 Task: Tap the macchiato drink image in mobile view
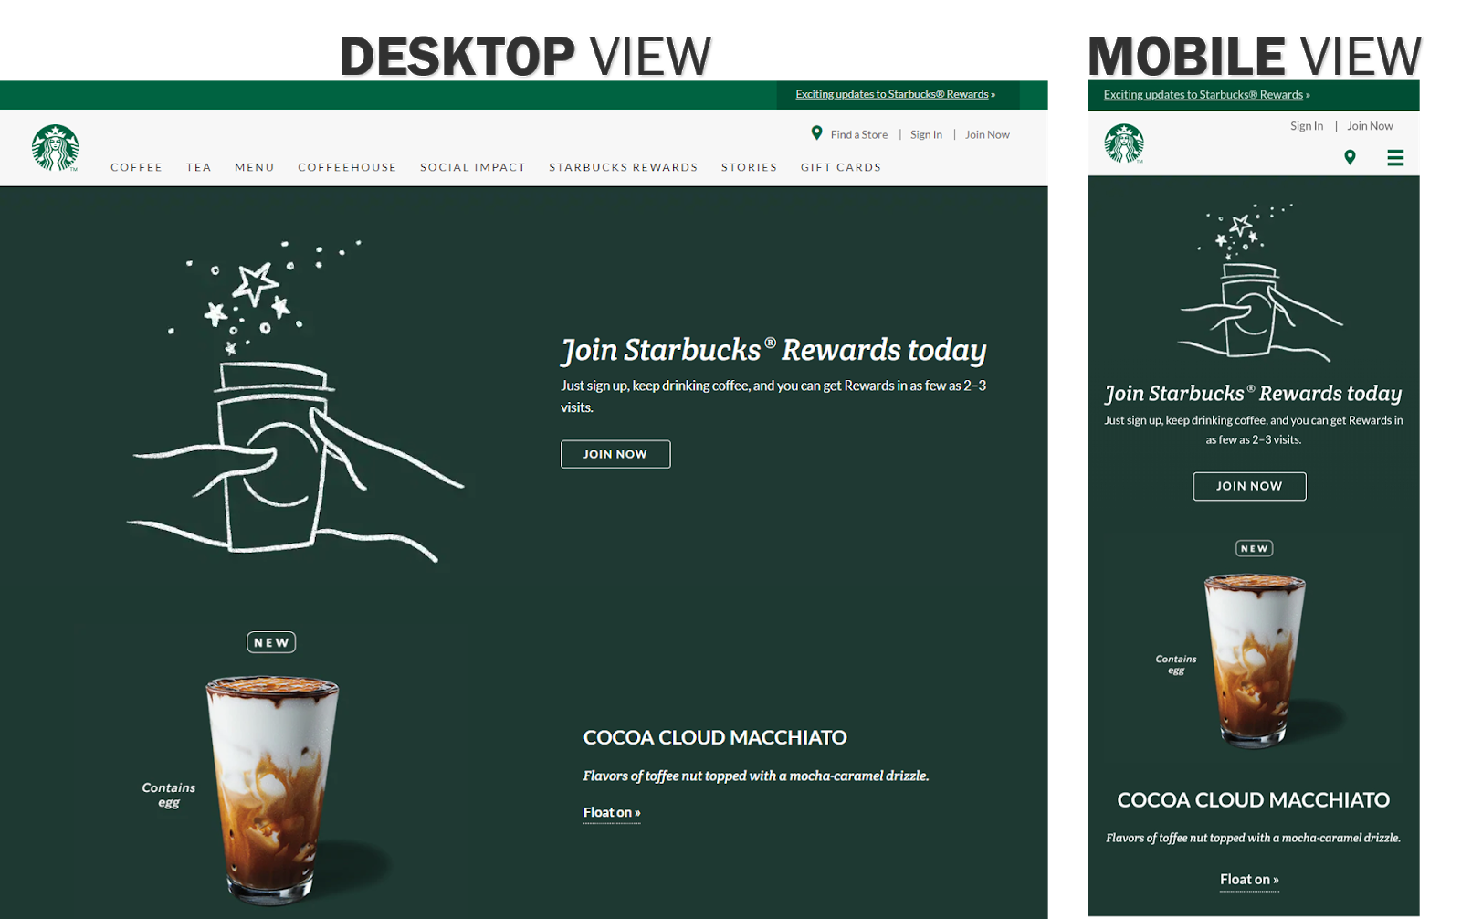tap(1255, 660)
